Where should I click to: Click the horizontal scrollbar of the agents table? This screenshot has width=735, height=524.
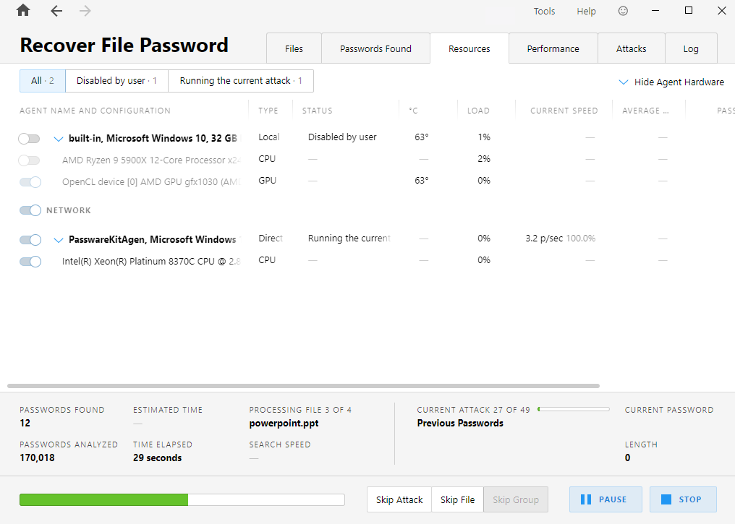pyautogui.click(x=303, y=387)
